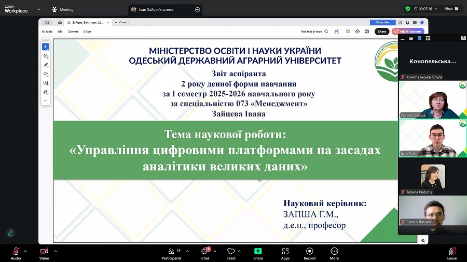This screenshot has width=467, height=262.
Task: Click the green Share screen button
Action: pos(258,252)
